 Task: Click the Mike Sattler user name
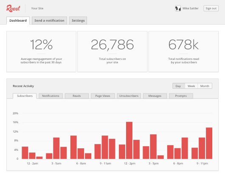pos(191,8)
